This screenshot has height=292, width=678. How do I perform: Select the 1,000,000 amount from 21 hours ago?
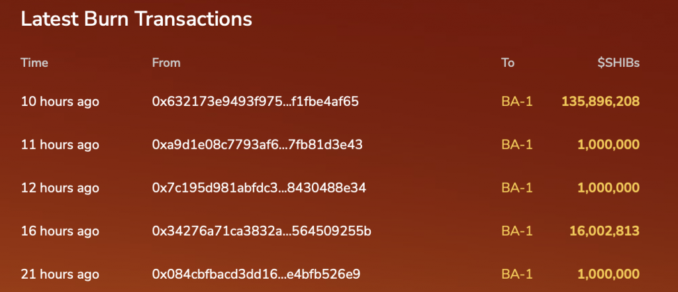pyautogui.click(x=608, y=275)
